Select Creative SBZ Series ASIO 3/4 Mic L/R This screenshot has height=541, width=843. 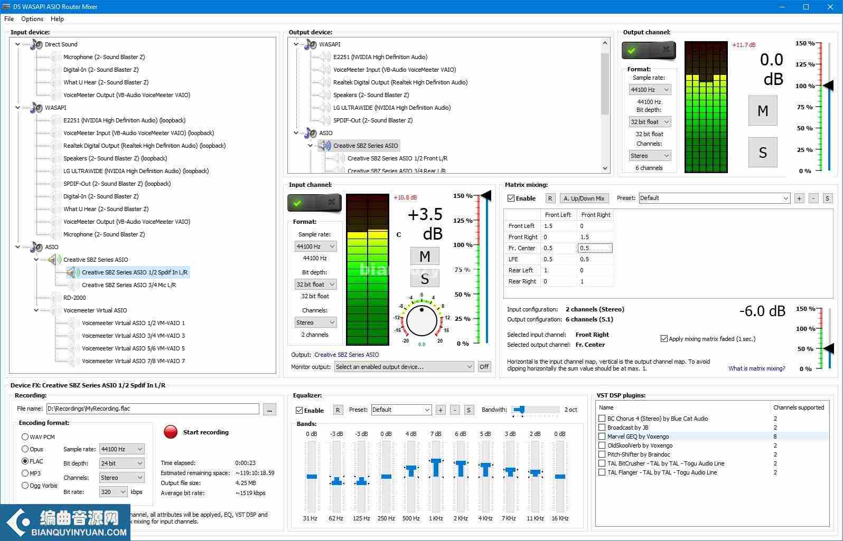tap(129, 285)
